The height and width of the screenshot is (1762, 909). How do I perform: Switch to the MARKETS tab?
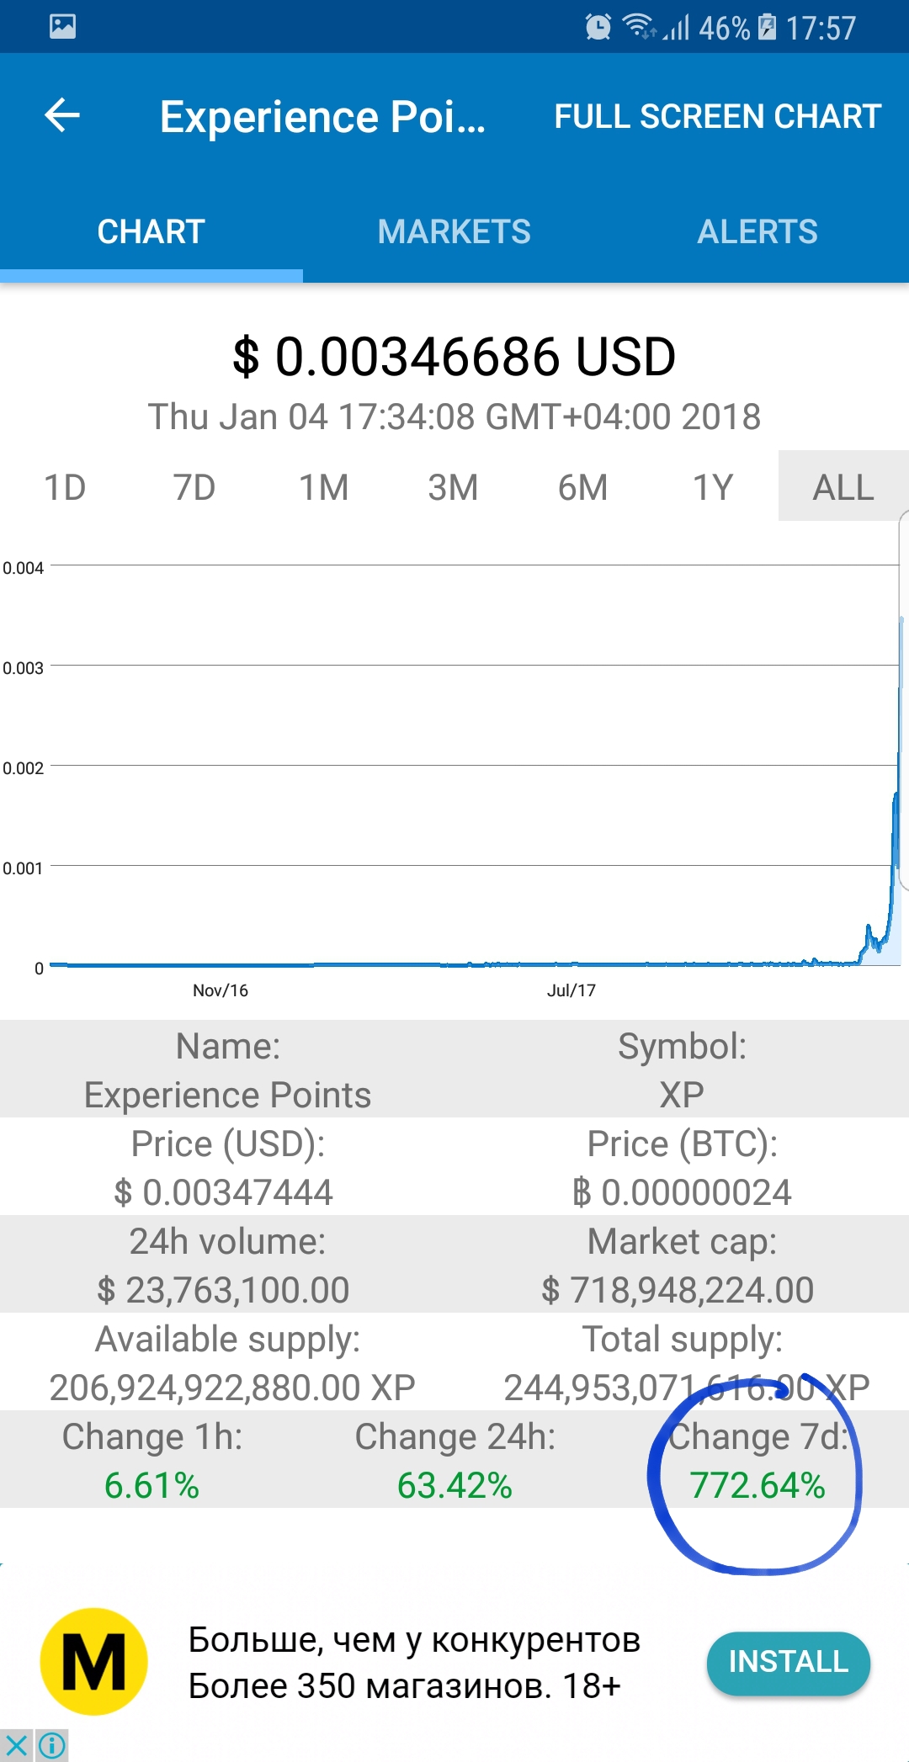tap(454, 231)
